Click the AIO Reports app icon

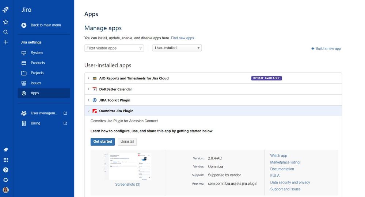pos(95,78)
